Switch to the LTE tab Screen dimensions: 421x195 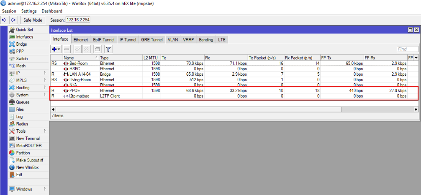coord(222,40)
